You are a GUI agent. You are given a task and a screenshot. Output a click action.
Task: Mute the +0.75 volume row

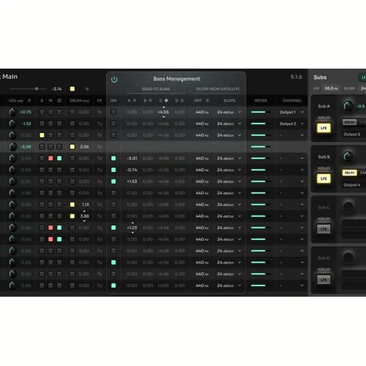click(51, 112)
